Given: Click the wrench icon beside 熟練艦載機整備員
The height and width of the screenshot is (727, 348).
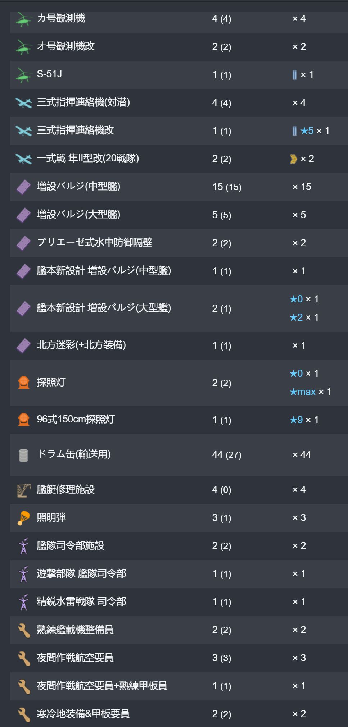Looking at the screenshot, I should coord(24,630).
